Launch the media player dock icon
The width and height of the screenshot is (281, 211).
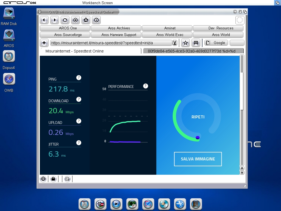(x=116, y=204)
